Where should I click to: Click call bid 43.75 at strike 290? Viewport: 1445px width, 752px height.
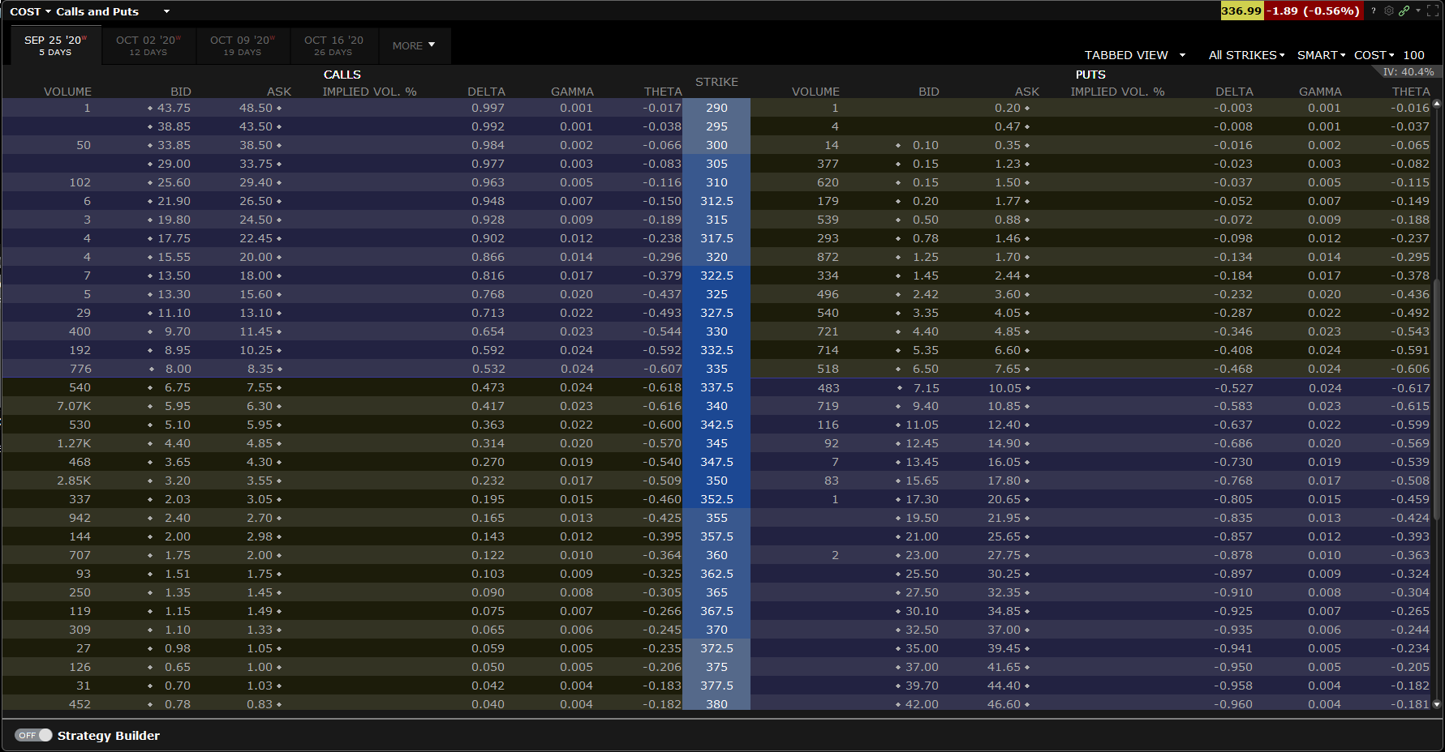coord(174,108)
